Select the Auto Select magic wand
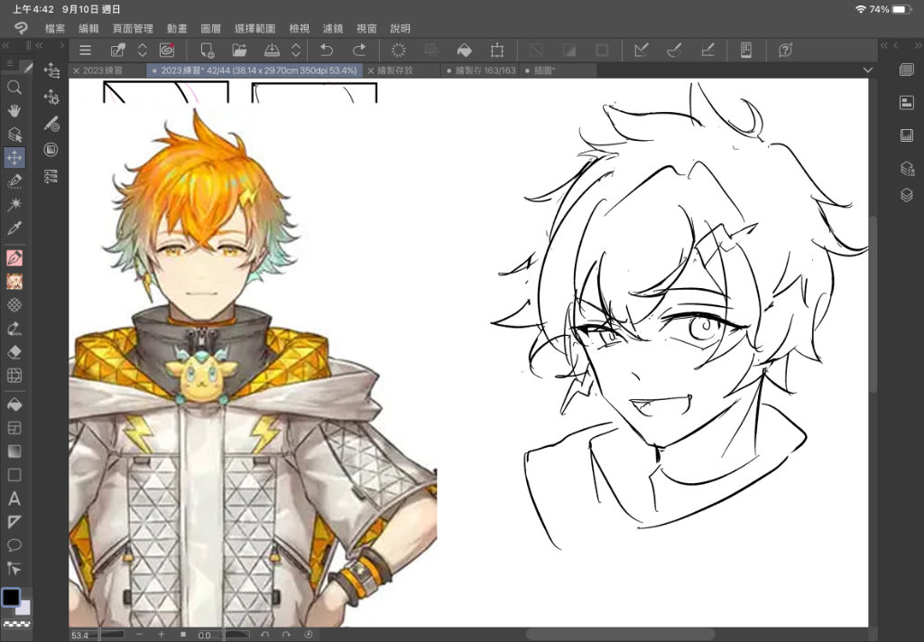 14,204
